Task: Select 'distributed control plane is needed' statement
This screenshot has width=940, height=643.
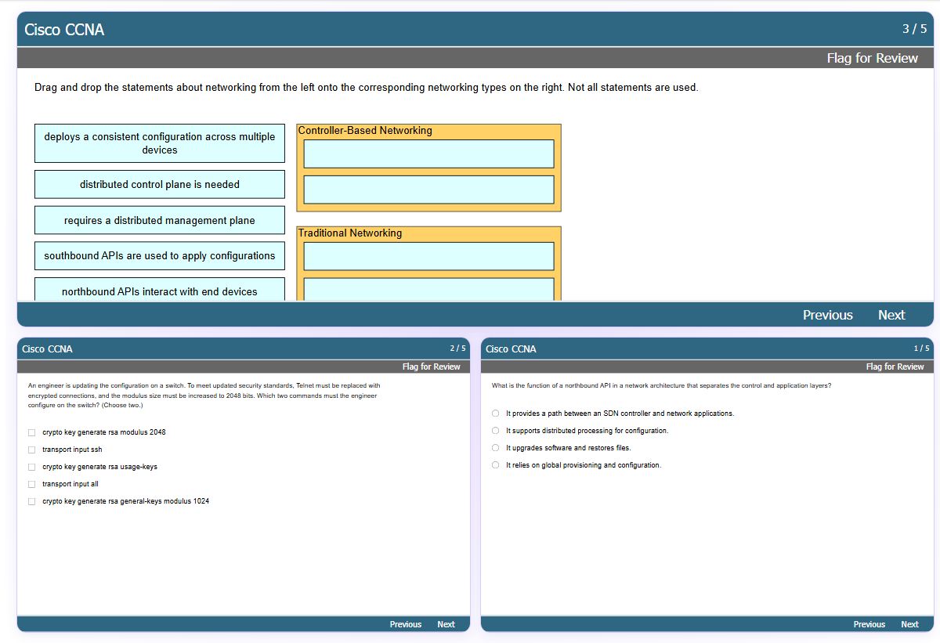Action: tap(160, 185)
